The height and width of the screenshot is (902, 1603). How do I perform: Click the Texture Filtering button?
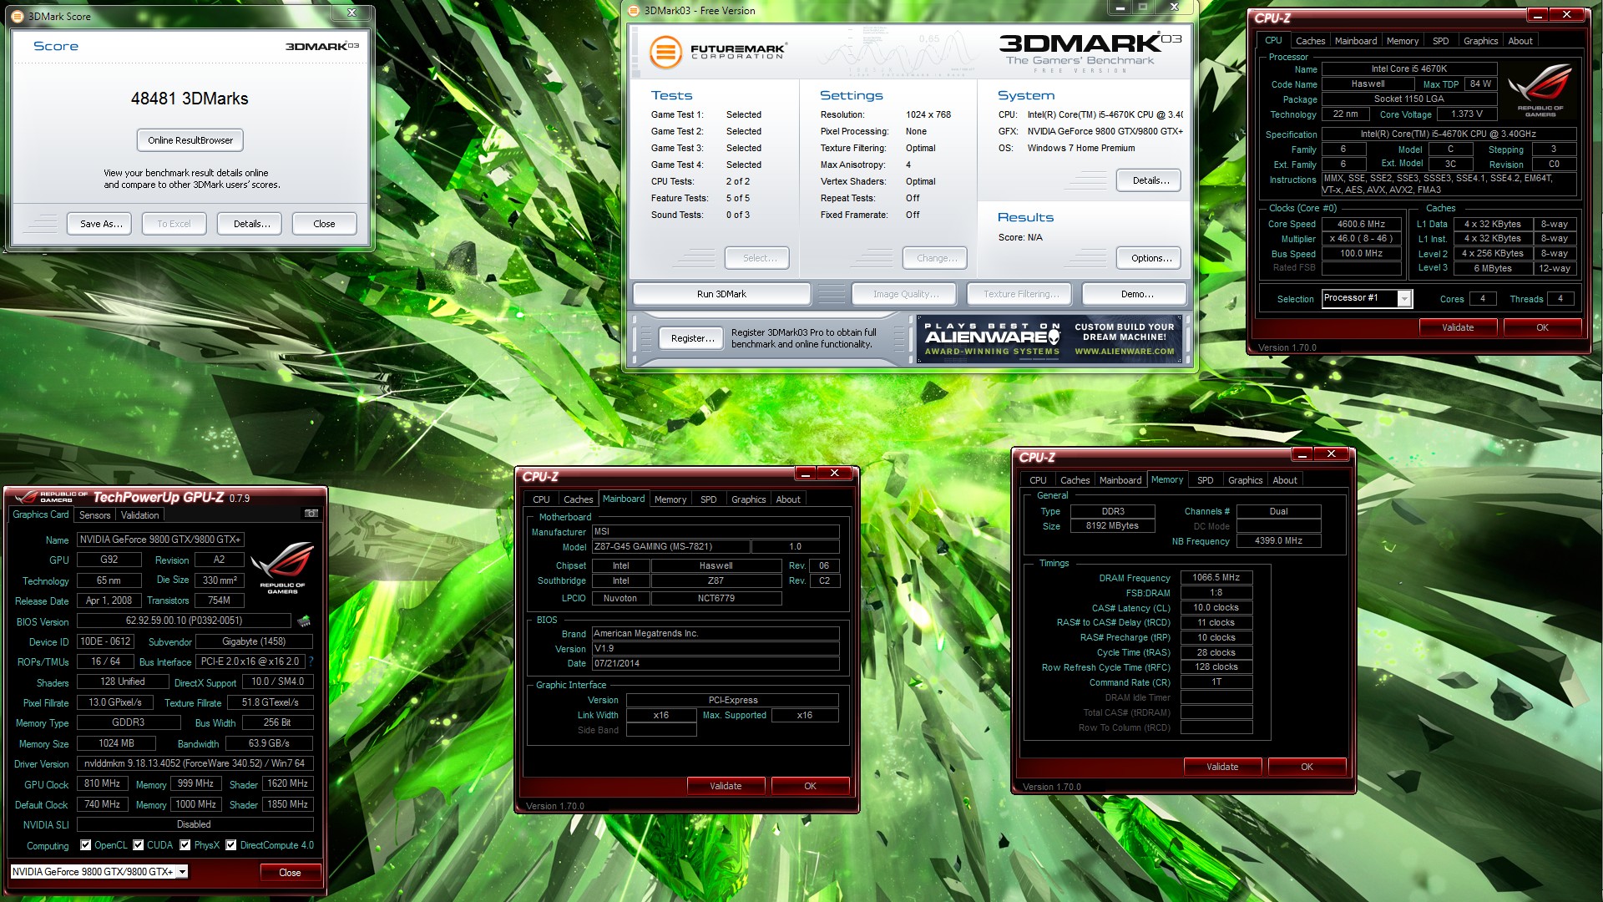click(1020, 294)
